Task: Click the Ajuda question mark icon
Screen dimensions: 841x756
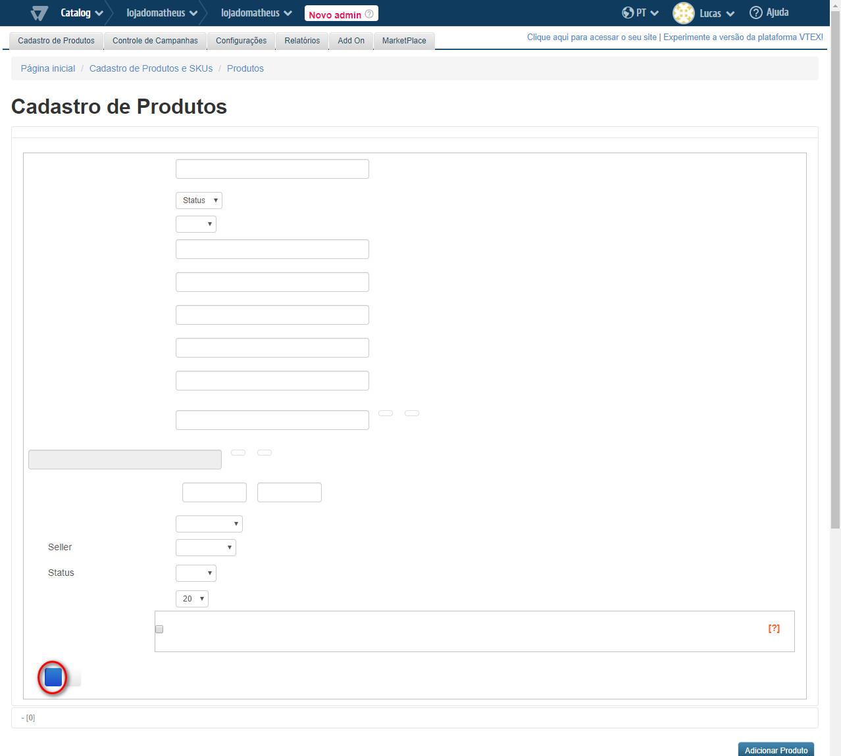Action: coord(756,13)
